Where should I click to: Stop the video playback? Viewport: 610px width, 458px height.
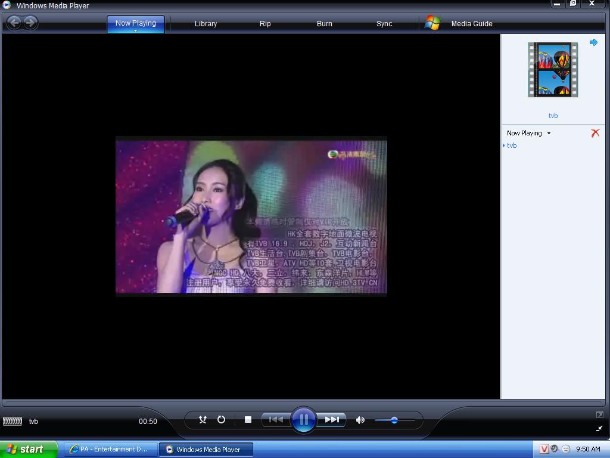tap(248, 419)
